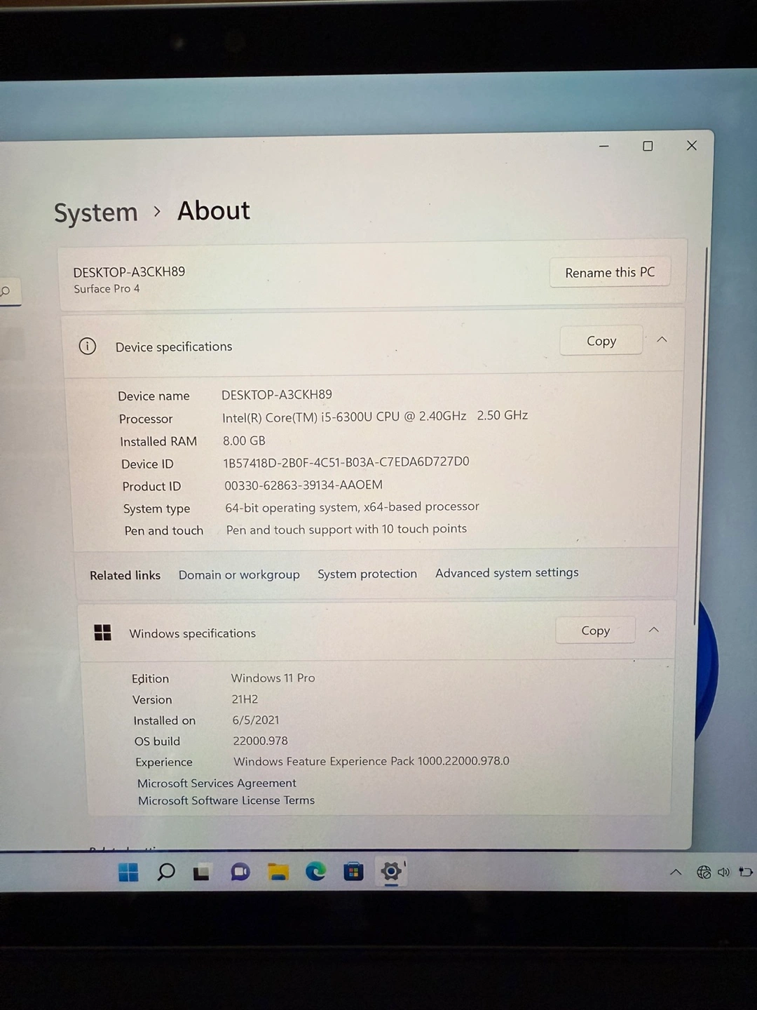Click Installed on date 6/5/2021

pyautogui.click(x=256, y=720)
